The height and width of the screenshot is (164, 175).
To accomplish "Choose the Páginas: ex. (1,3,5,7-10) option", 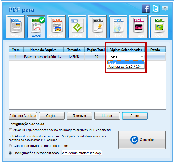I will (x=126, y=67).
